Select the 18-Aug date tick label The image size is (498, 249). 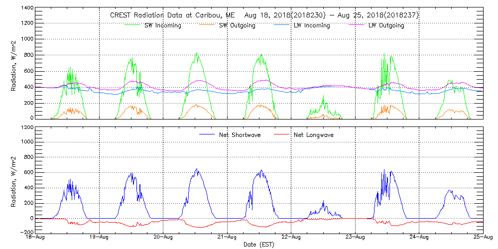click(x=35, y=238)
